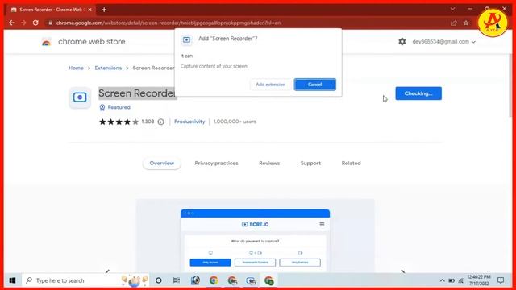Click the share page icon in address bar
Screen dimensions: 516x290
click(x=454, y=23)
